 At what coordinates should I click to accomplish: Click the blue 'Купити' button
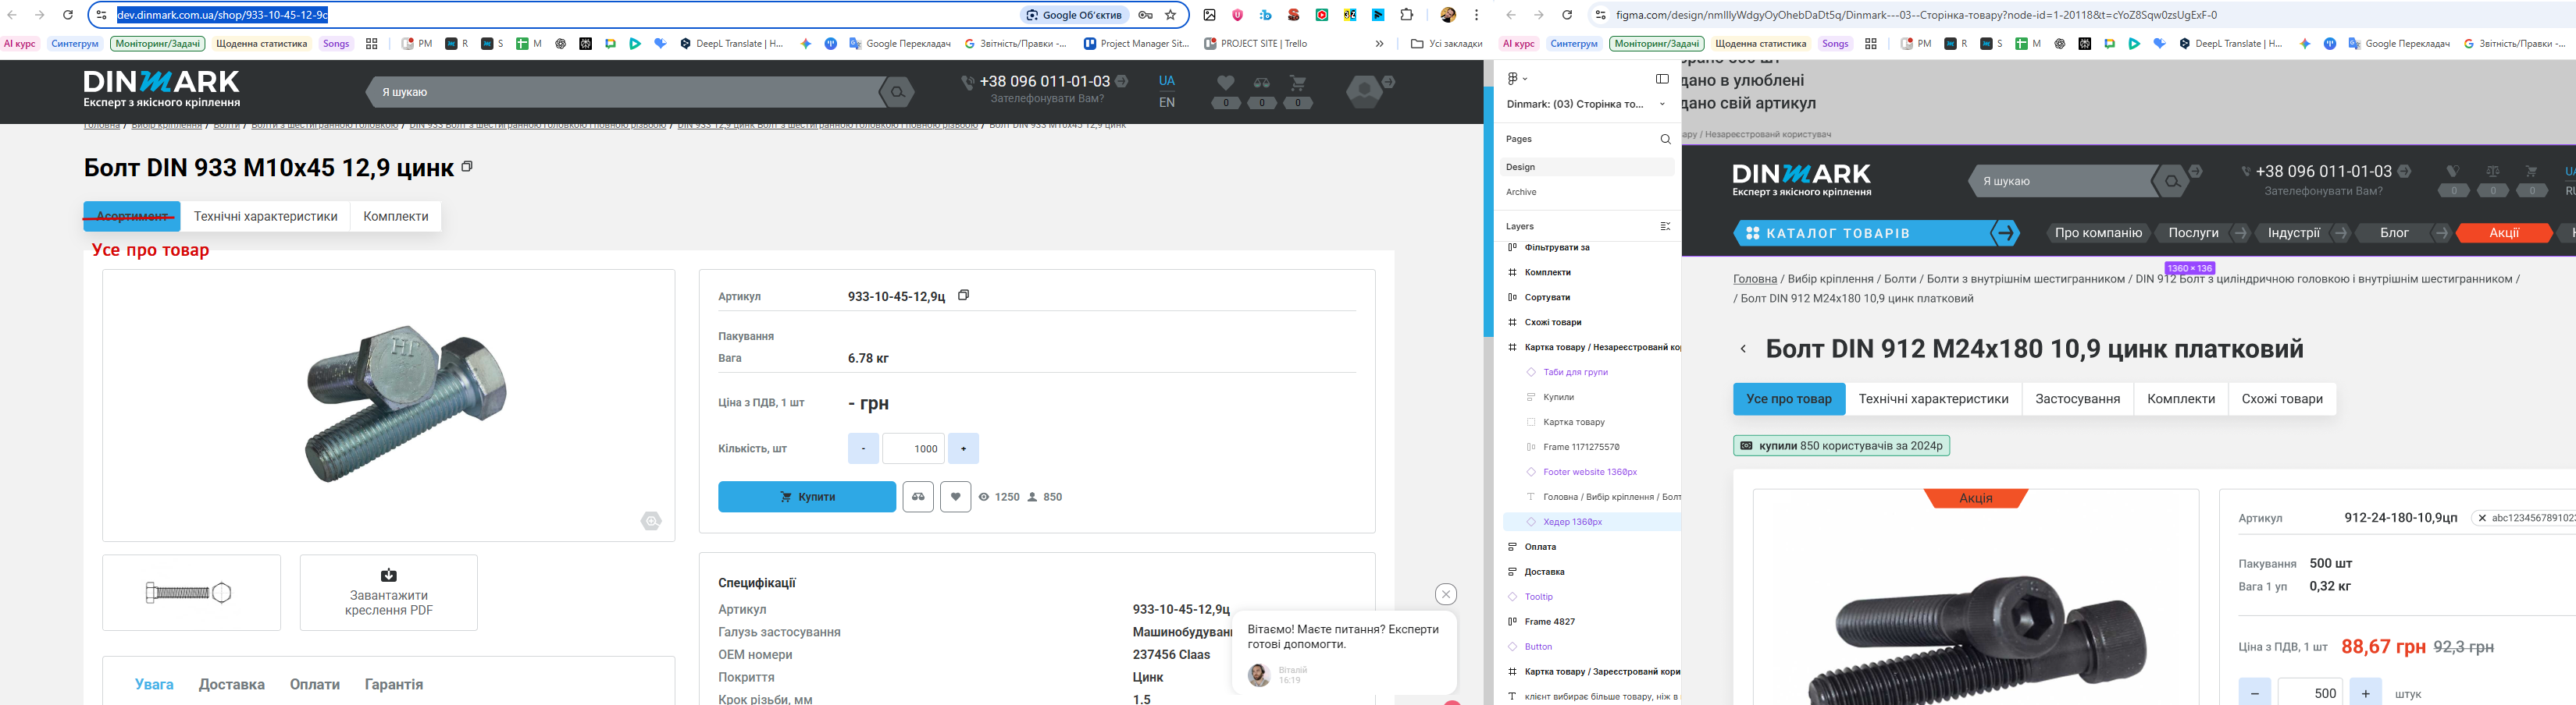coord(807,498)
